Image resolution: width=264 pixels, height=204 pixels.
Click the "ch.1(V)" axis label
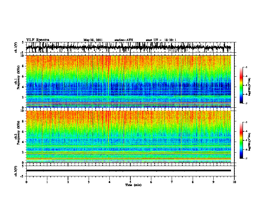[16, 47]
